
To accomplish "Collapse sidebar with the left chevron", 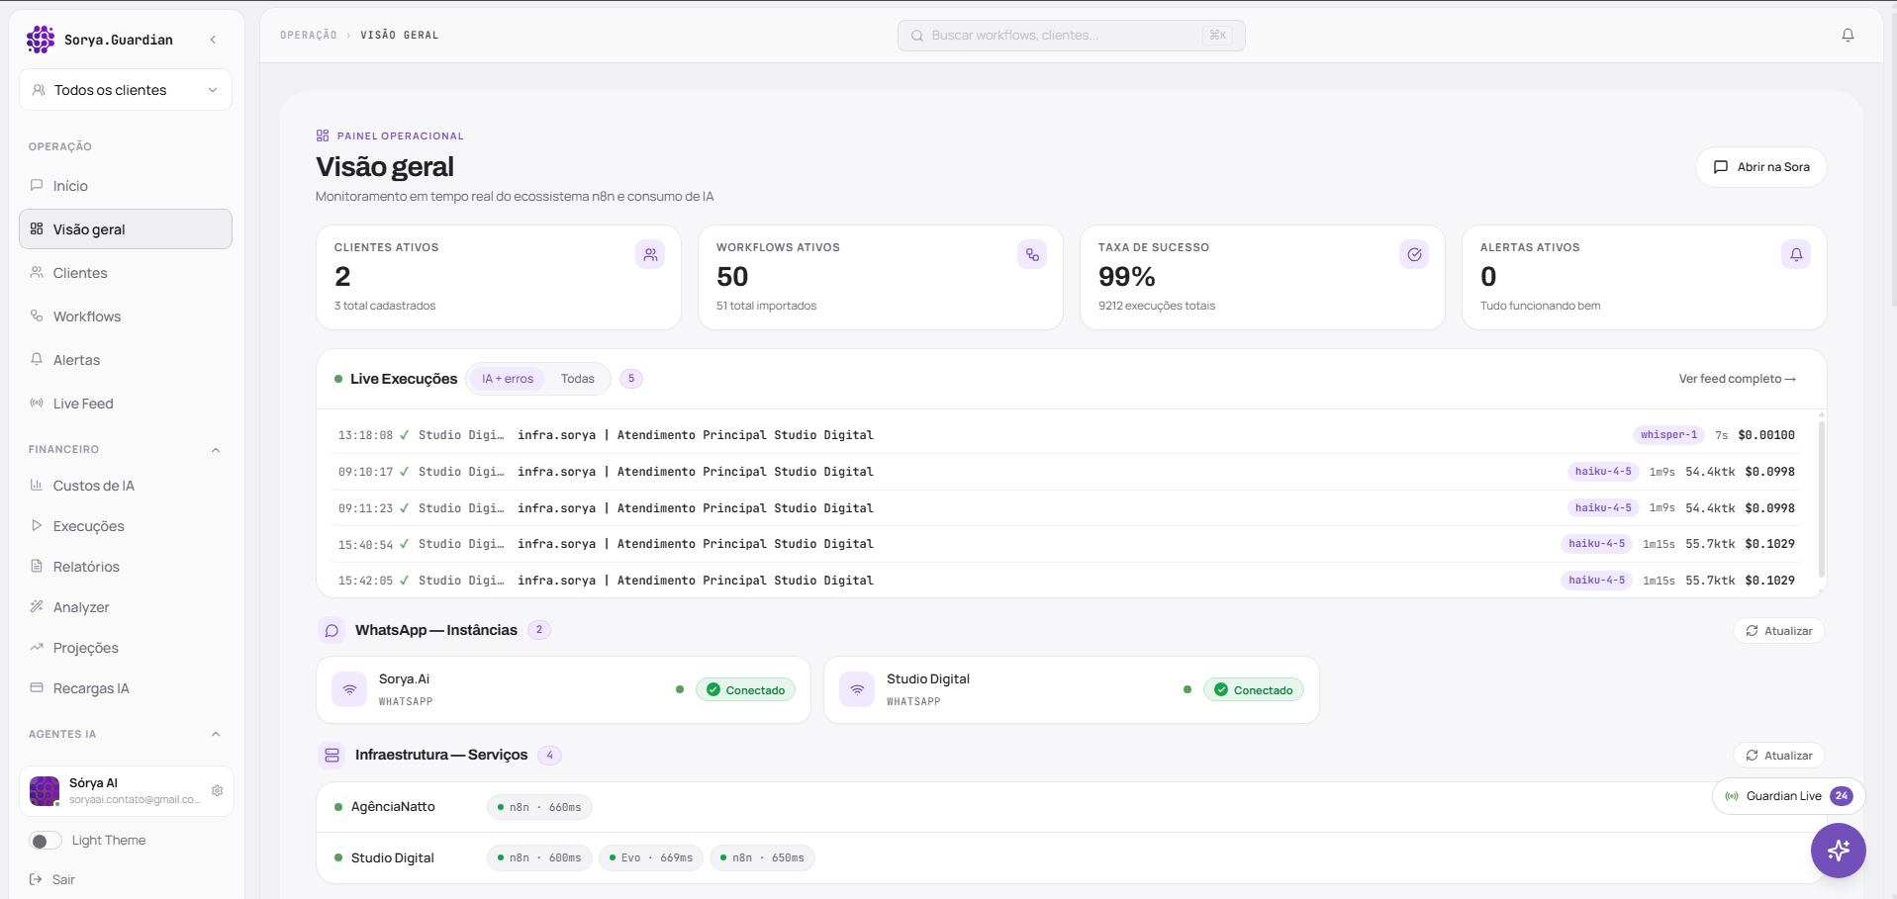I will [213, 40].
